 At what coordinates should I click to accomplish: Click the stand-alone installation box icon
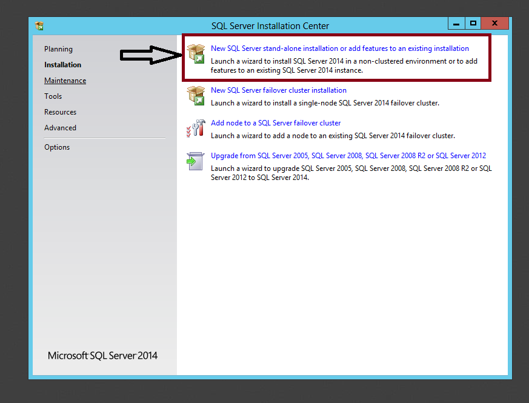pos(196,53)
